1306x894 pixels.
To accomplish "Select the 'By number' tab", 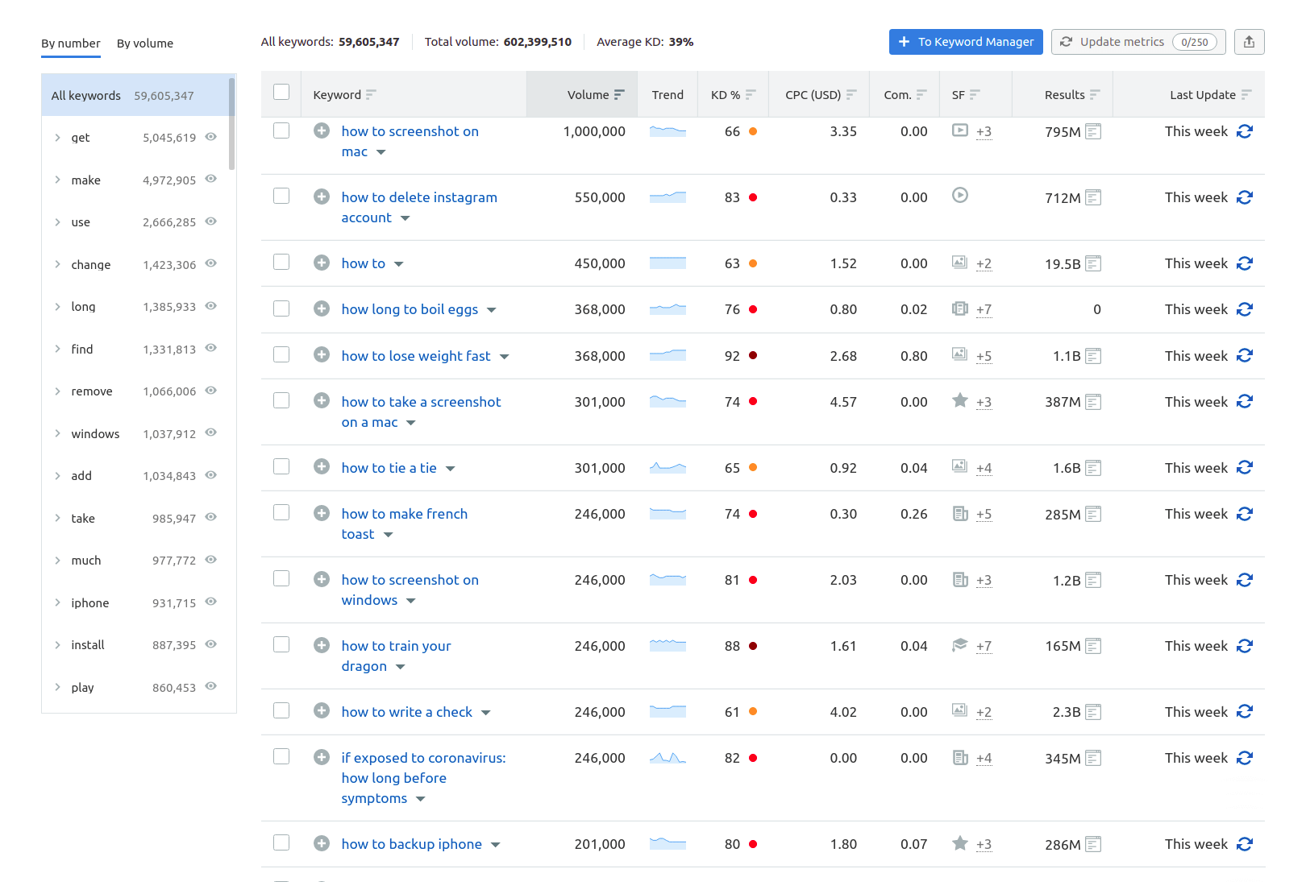I will [71, 43].
